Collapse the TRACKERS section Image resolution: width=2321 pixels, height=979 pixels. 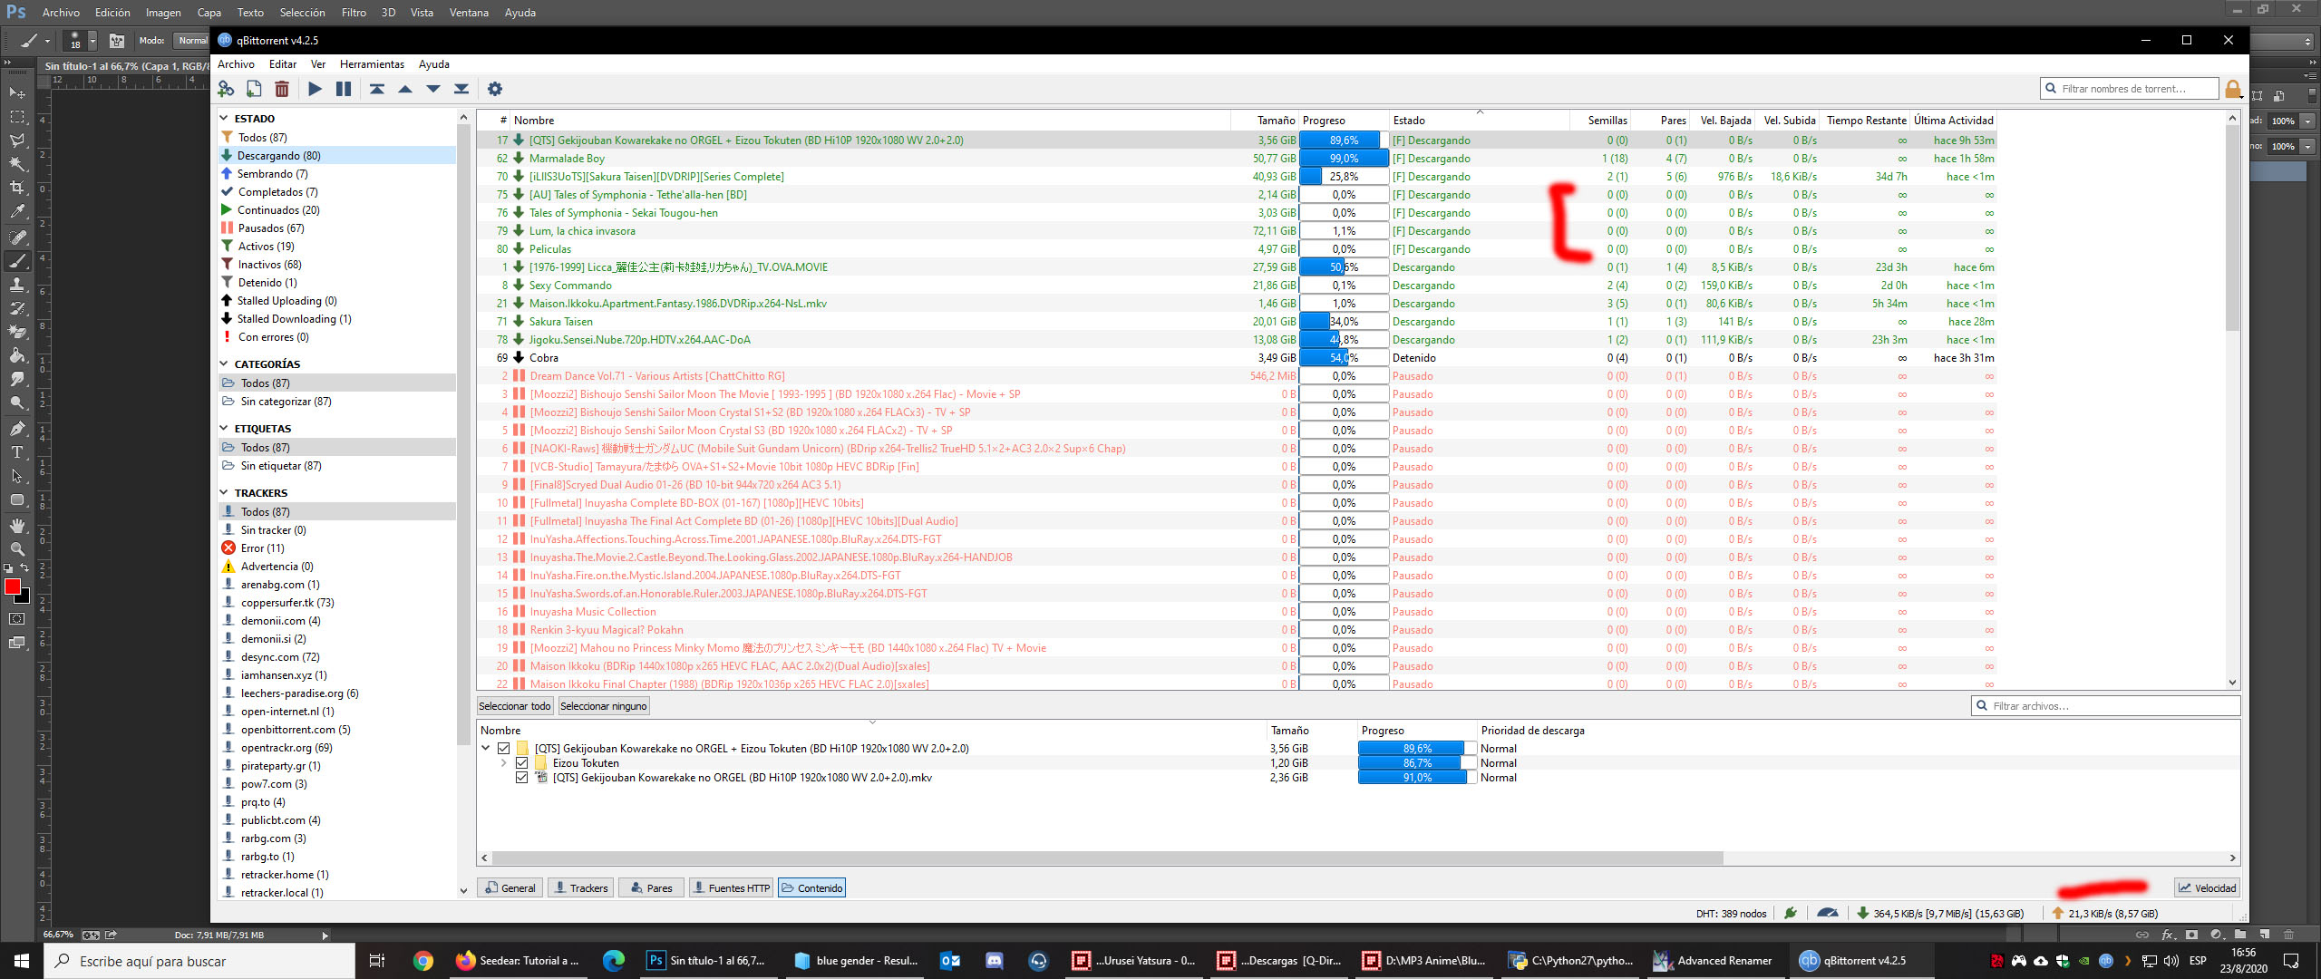[224, 492]
